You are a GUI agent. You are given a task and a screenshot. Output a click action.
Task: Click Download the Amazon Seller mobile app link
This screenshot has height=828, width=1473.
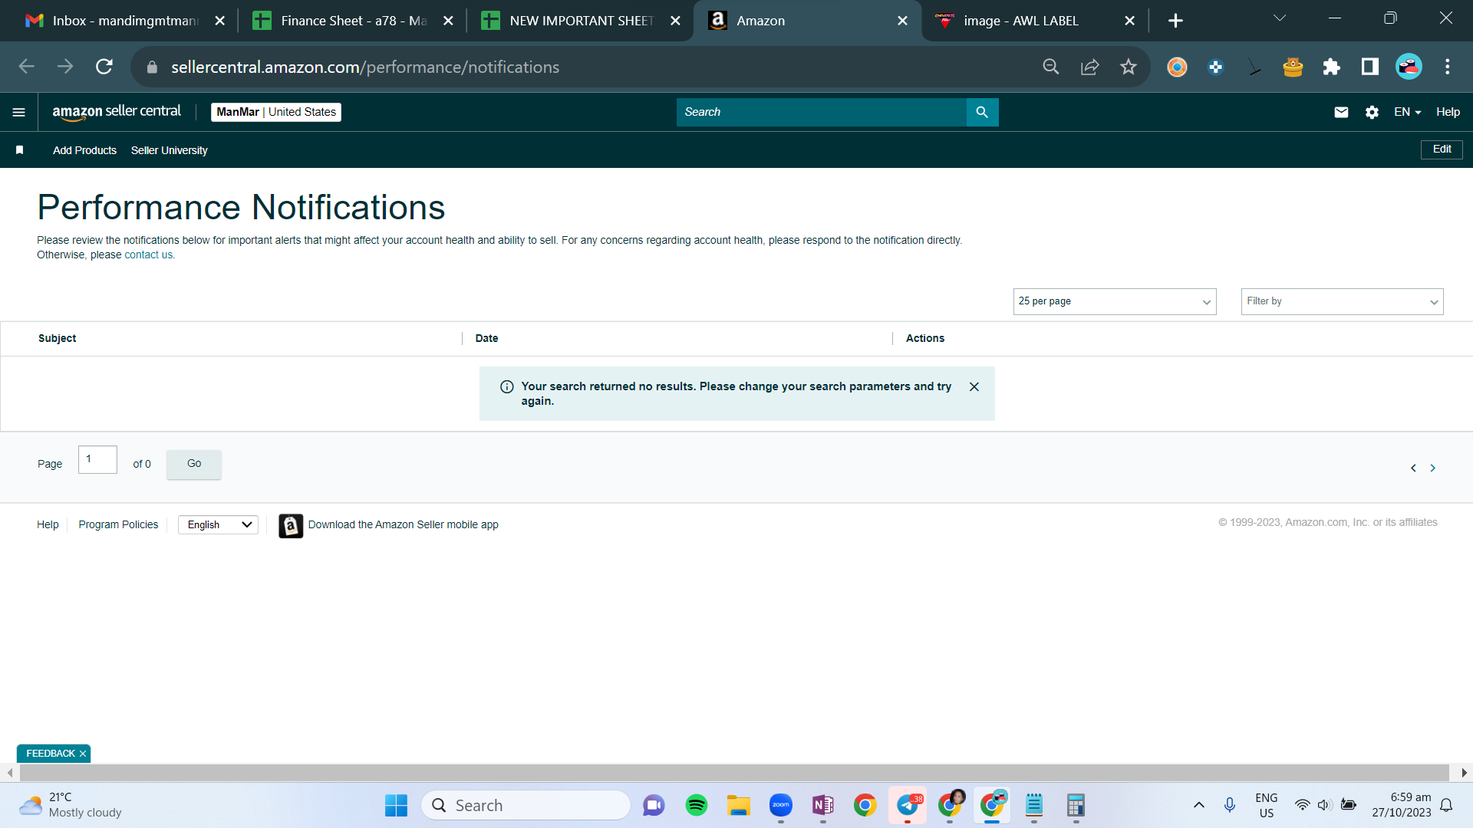[x=403, y=524]
